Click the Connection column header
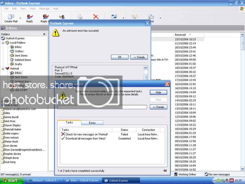245x184 pixels. point(148,130)
